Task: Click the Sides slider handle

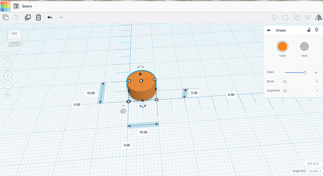Action: coord(305,72)
